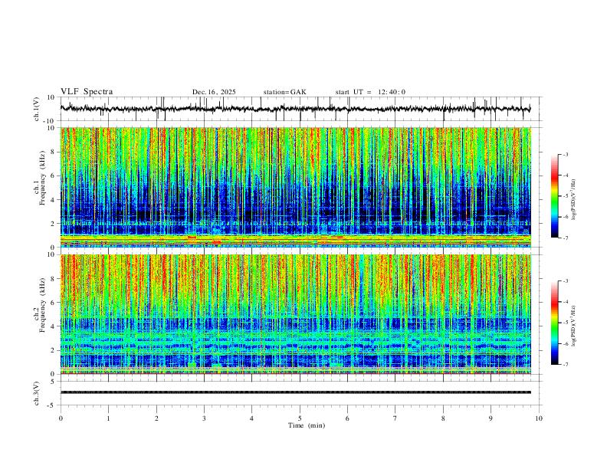This screenshot has height=469, width=607.
Task: Click time axis tick label '10'
Action: tap(539, 418)
